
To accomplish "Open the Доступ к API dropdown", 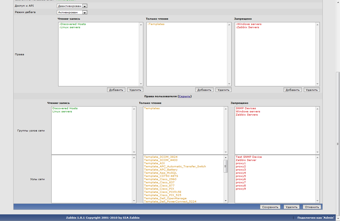I will pyautogui.click(x=72, y=6).
